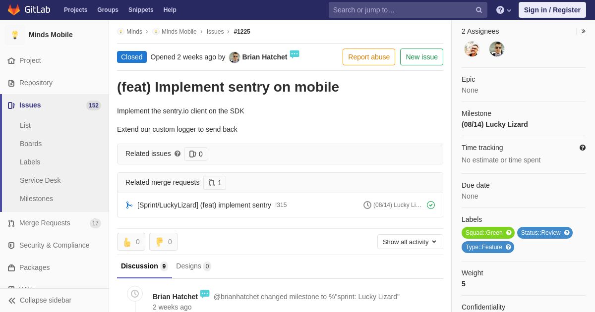Give a thumbs down reaction
Screen dimensions: 595x312
click(x=163, y=242)
